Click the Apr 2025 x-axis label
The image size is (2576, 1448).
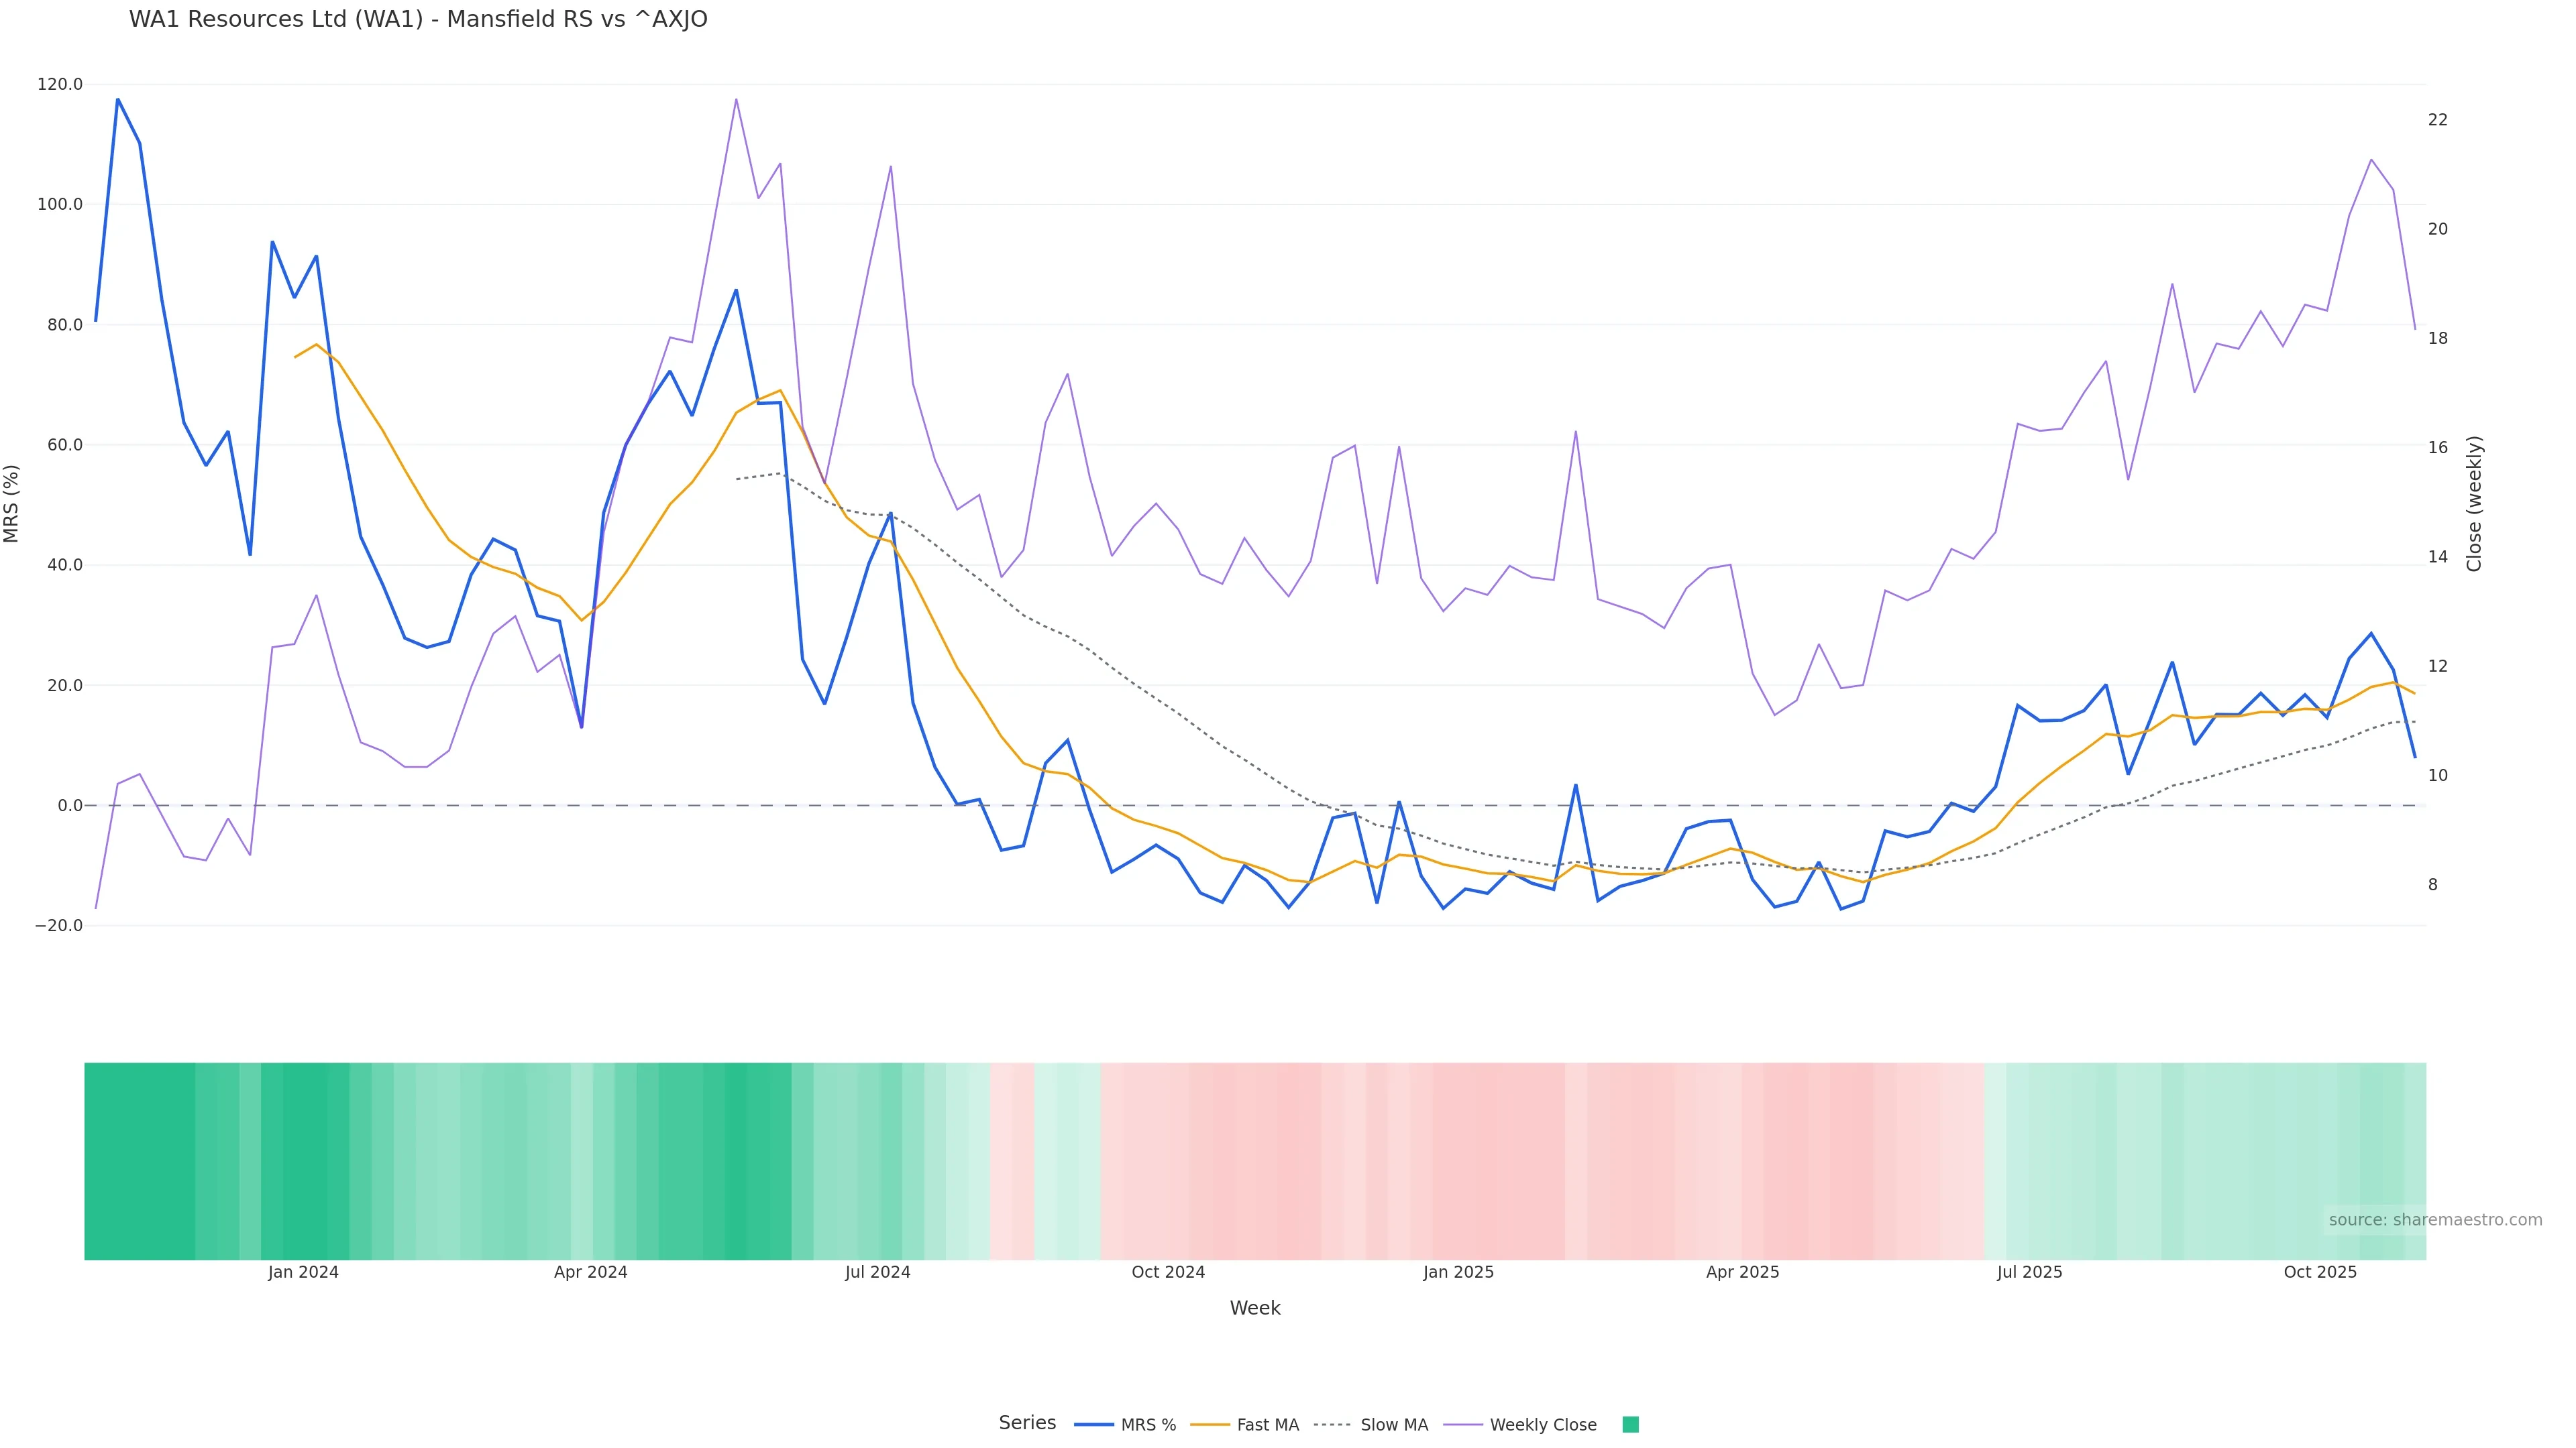[1742, 1272]
